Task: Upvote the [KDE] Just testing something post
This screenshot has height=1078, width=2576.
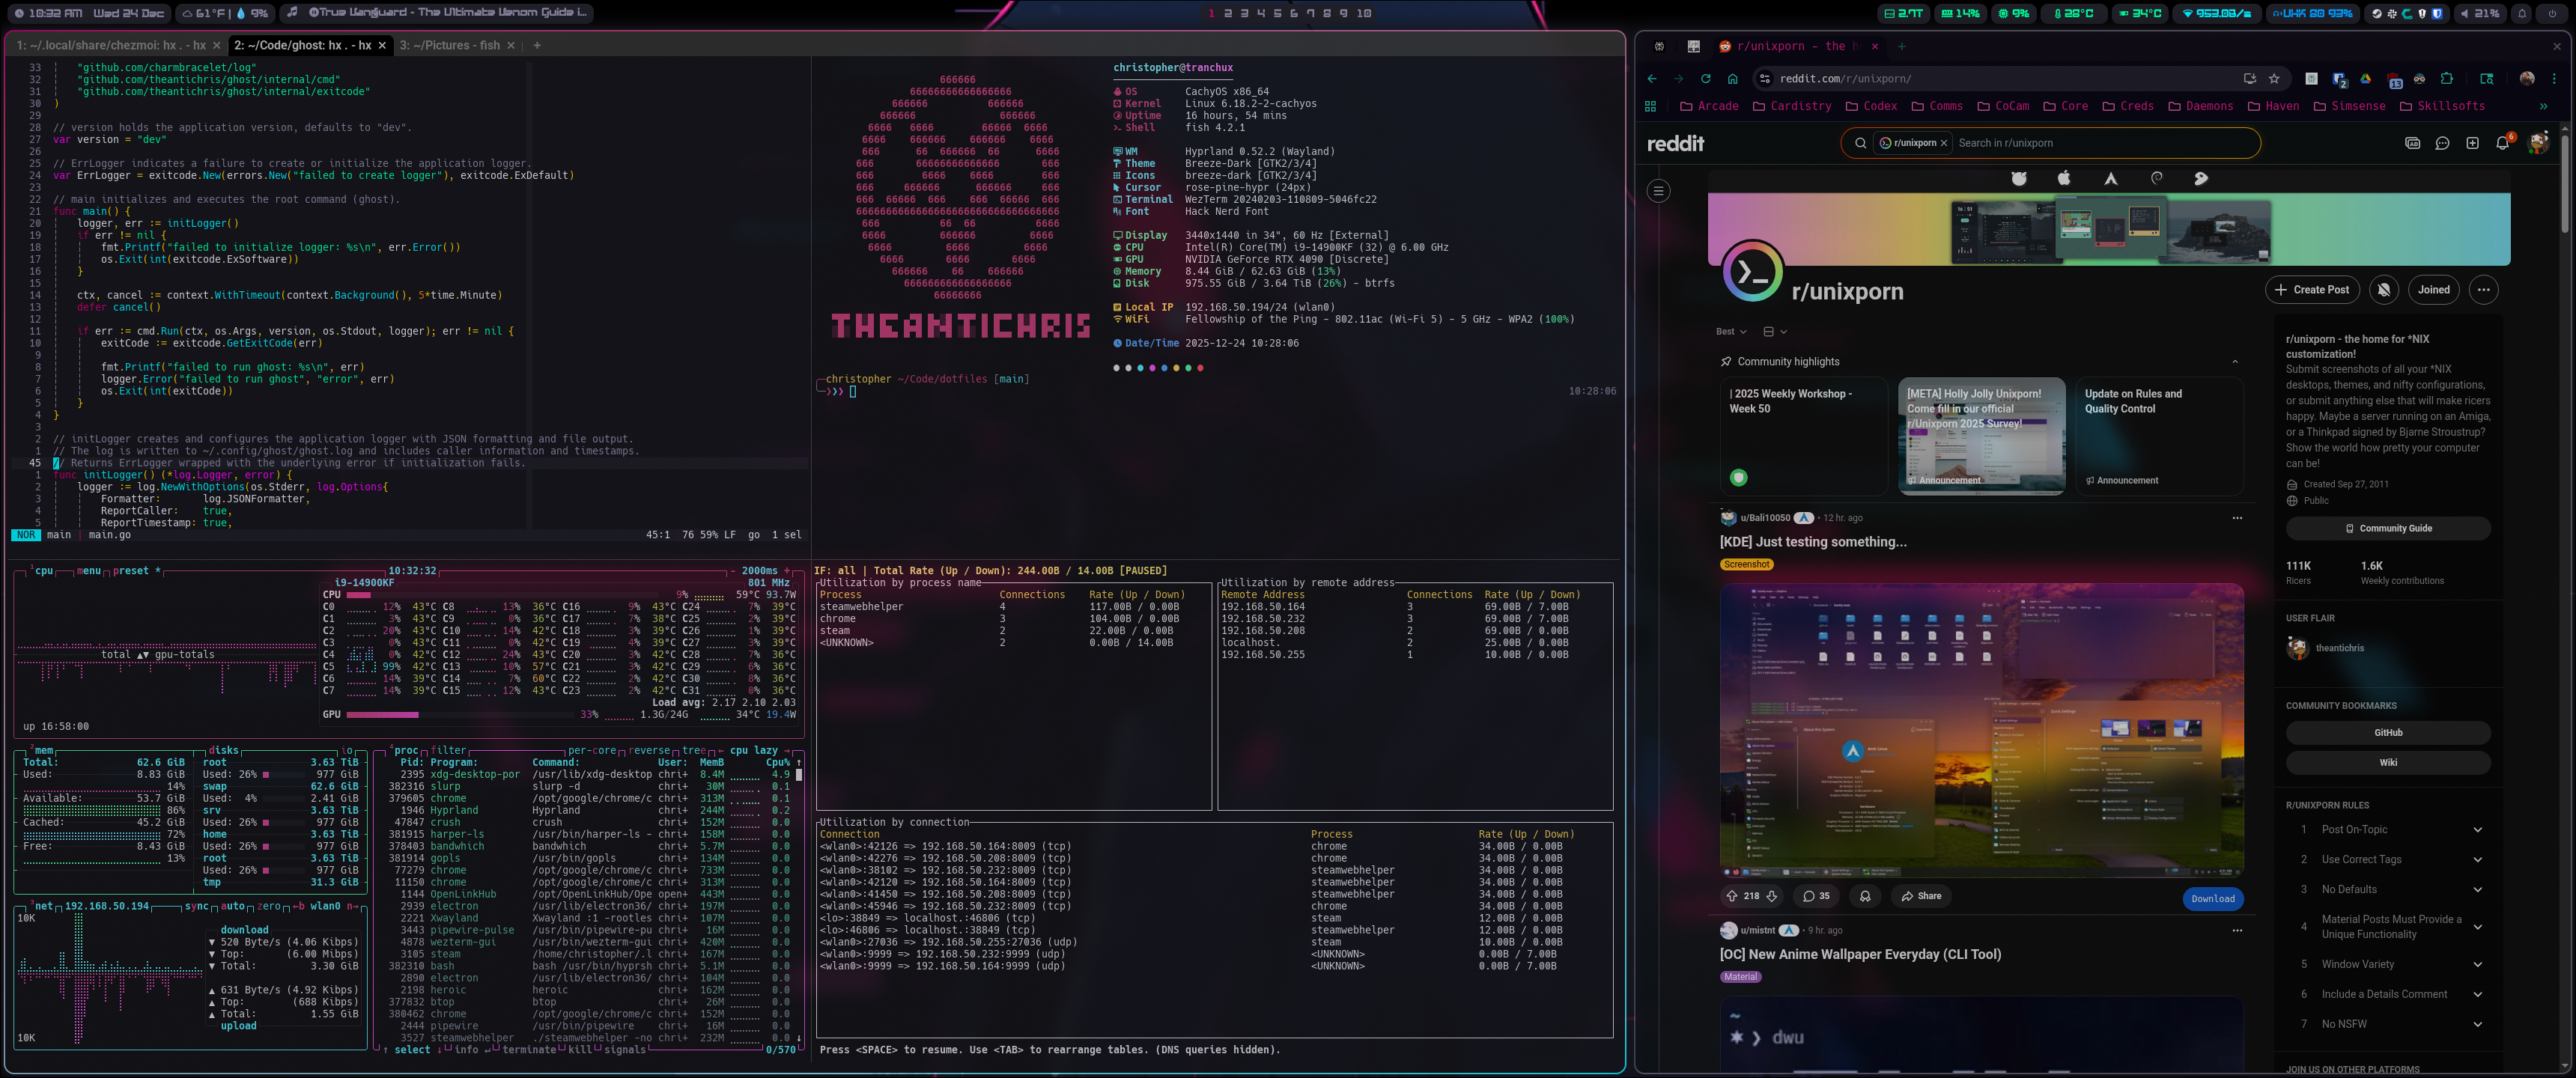Action: [x=1734, y=896]
